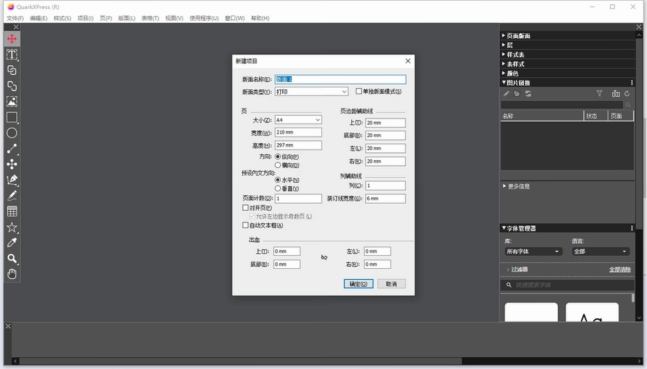The height and width of the screenshot is (369, 647).
Task: Enable the 单独版面模式 checkbox
Action: pos(358,91)
